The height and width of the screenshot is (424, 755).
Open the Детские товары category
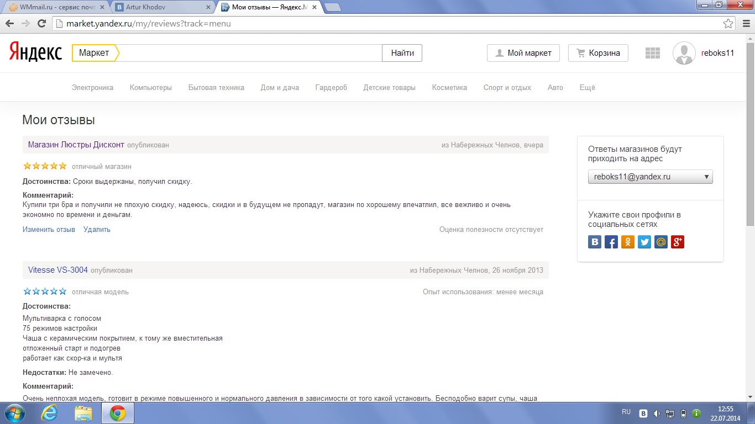point(389,87)
